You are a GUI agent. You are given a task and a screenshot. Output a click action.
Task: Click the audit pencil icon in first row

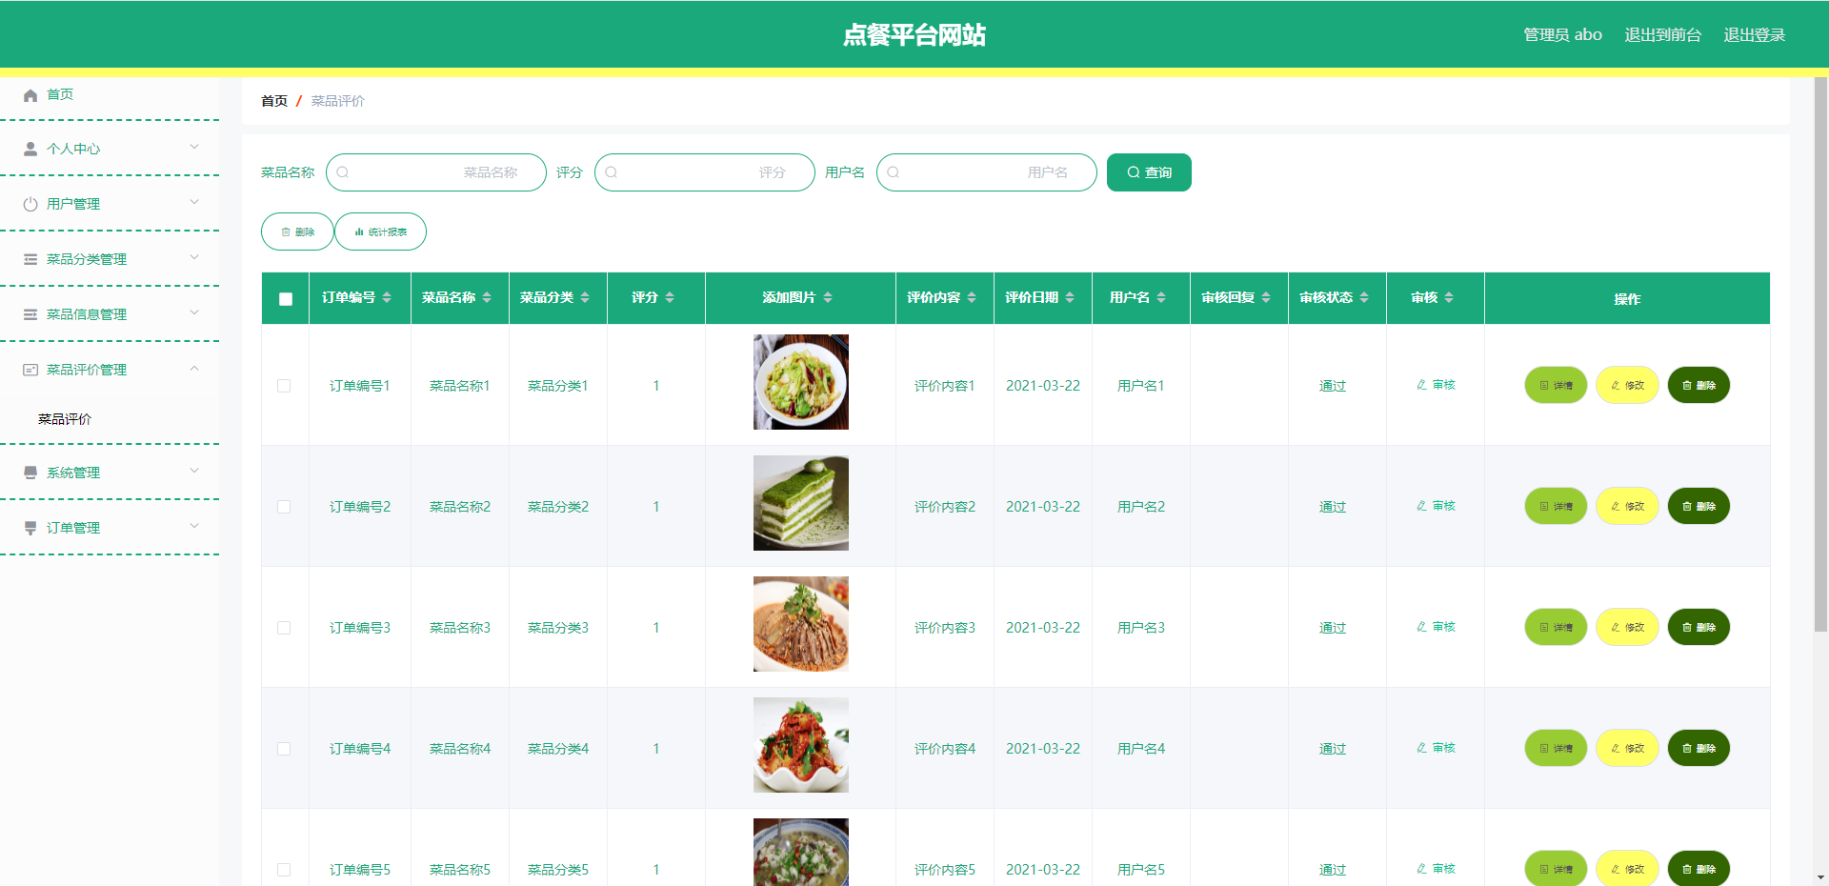1421,386
